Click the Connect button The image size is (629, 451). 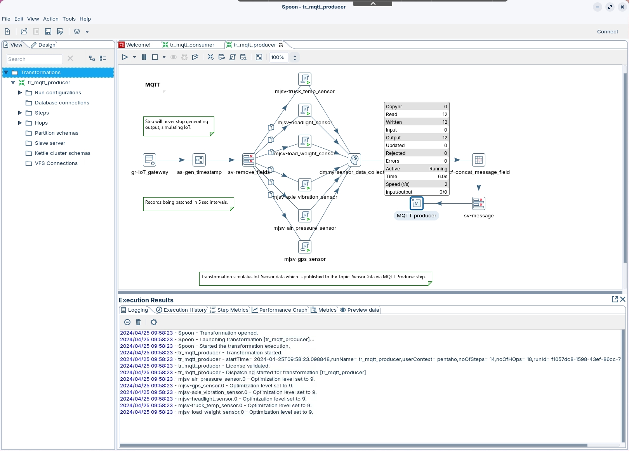click(607, 32)
